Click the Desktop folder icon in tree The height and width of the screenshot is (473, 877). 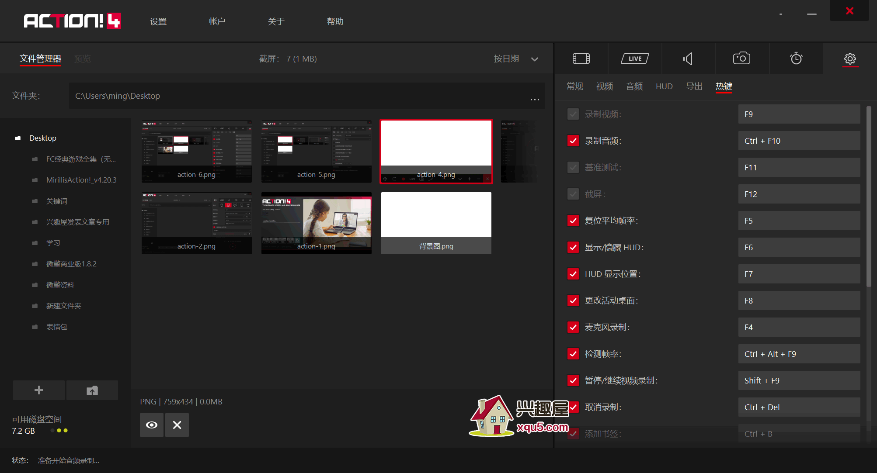tap(18, 138)
